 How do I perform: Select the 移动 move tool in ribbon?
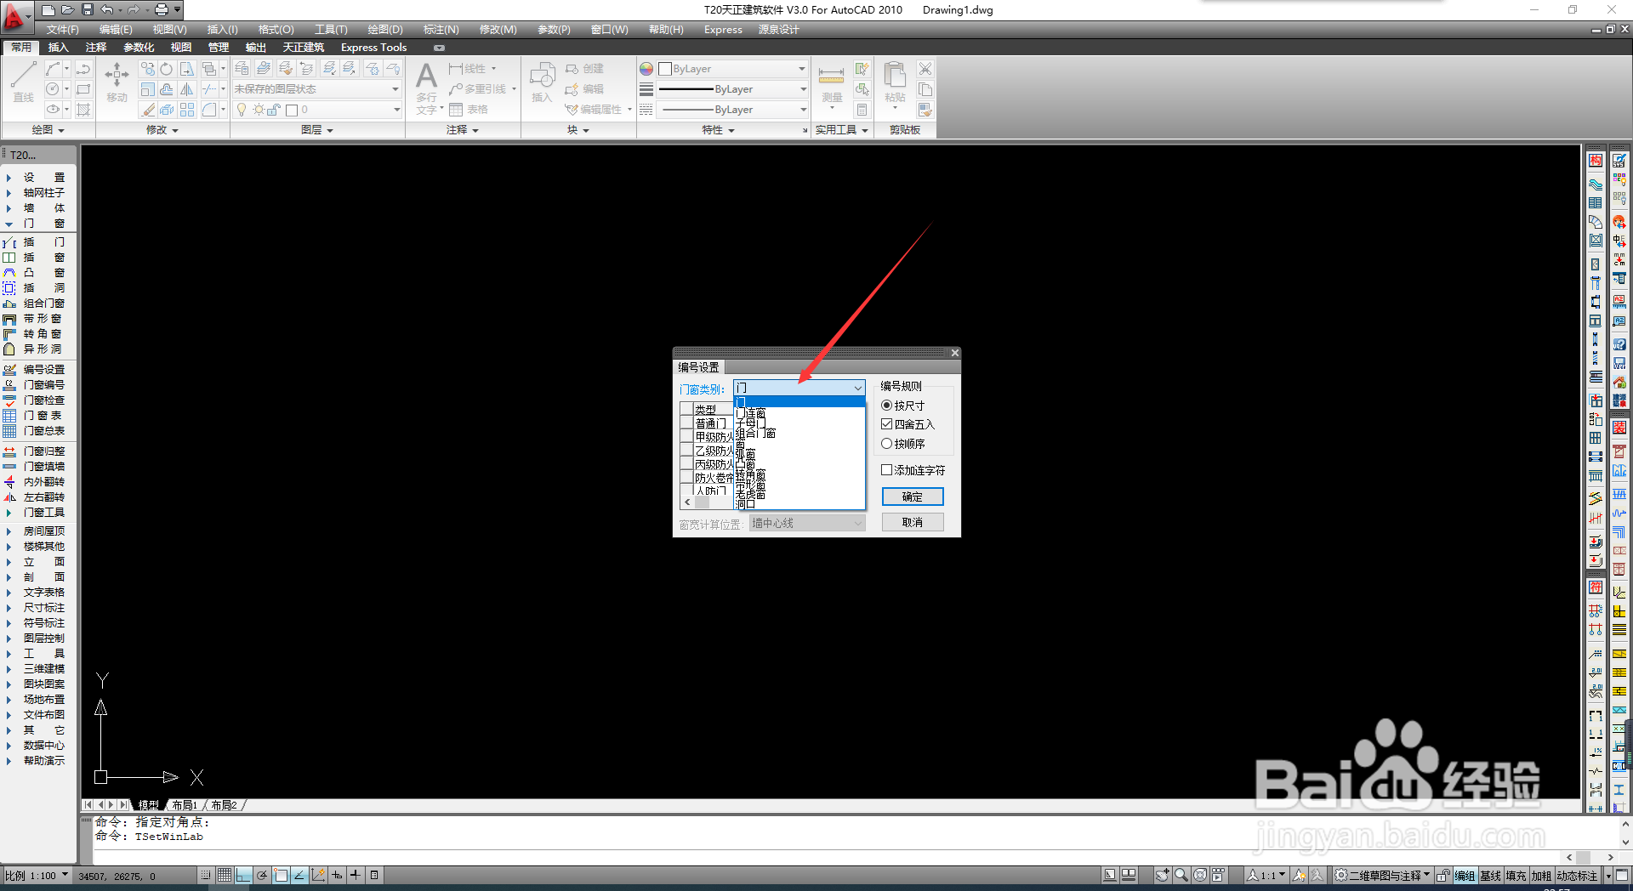coord(117,82)
